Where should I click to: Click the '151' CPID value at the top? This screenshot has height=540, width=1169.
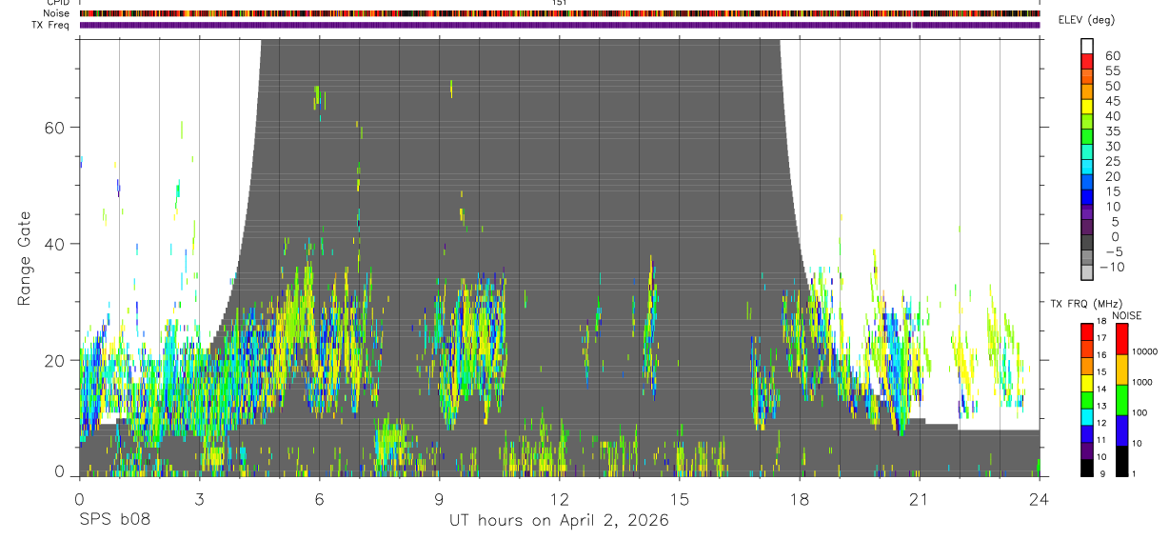coord(559,3)
